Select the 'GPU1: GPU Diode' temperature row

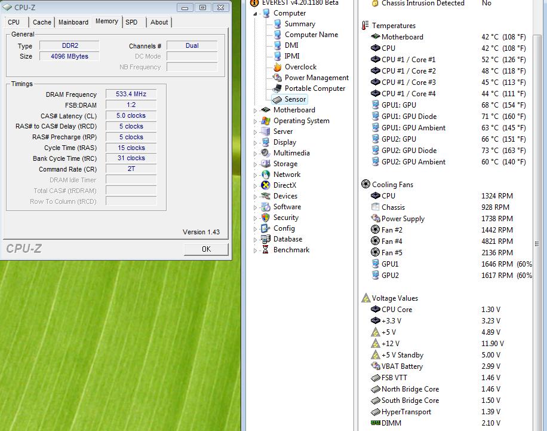pos(448,117)
